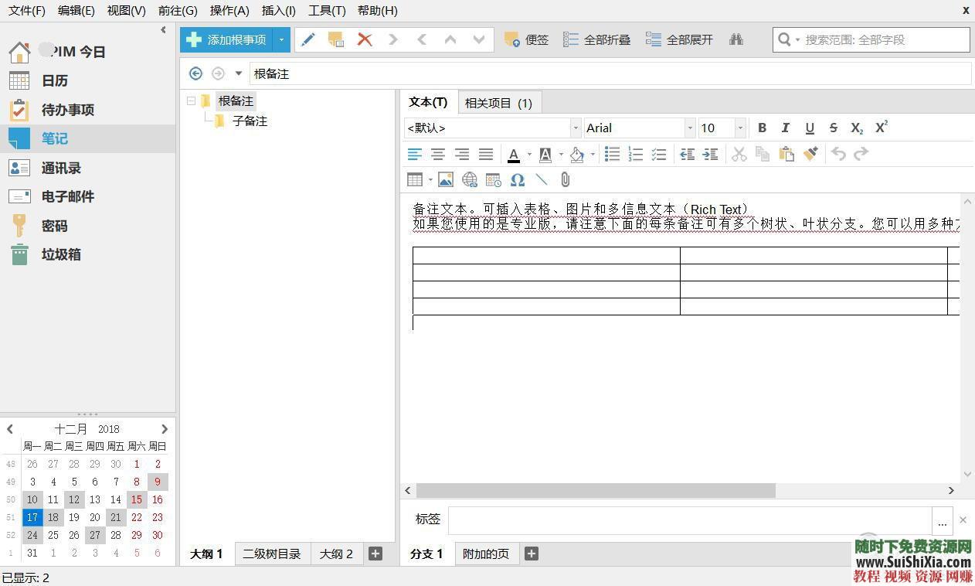Switch to the 二级树目录 tab
Viewport: 975px width, 586px height.
[x=272, y=554]
